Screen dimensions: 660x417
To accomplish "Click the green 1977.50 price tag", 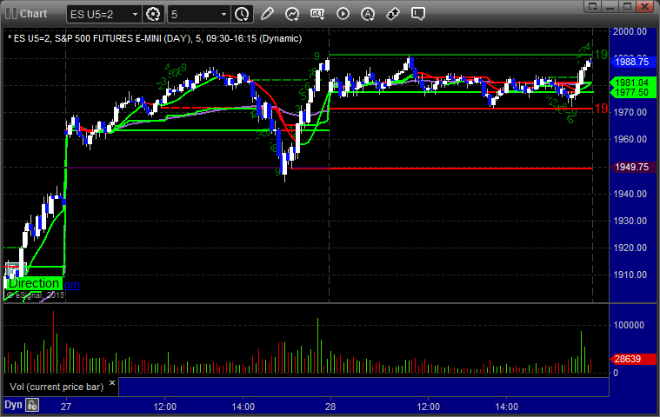I will click(633, 92).
